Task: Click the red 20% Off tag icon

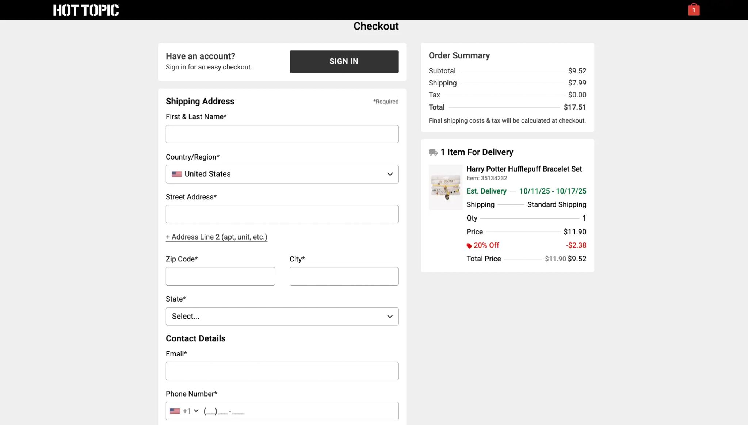Action: pyautogui.click(x=469, y=246)
